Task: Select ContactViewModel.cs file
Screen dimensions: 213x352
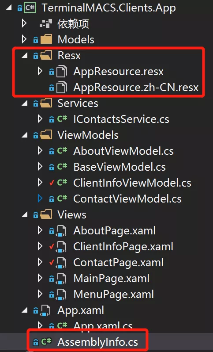Action: [x=127, y=199]
